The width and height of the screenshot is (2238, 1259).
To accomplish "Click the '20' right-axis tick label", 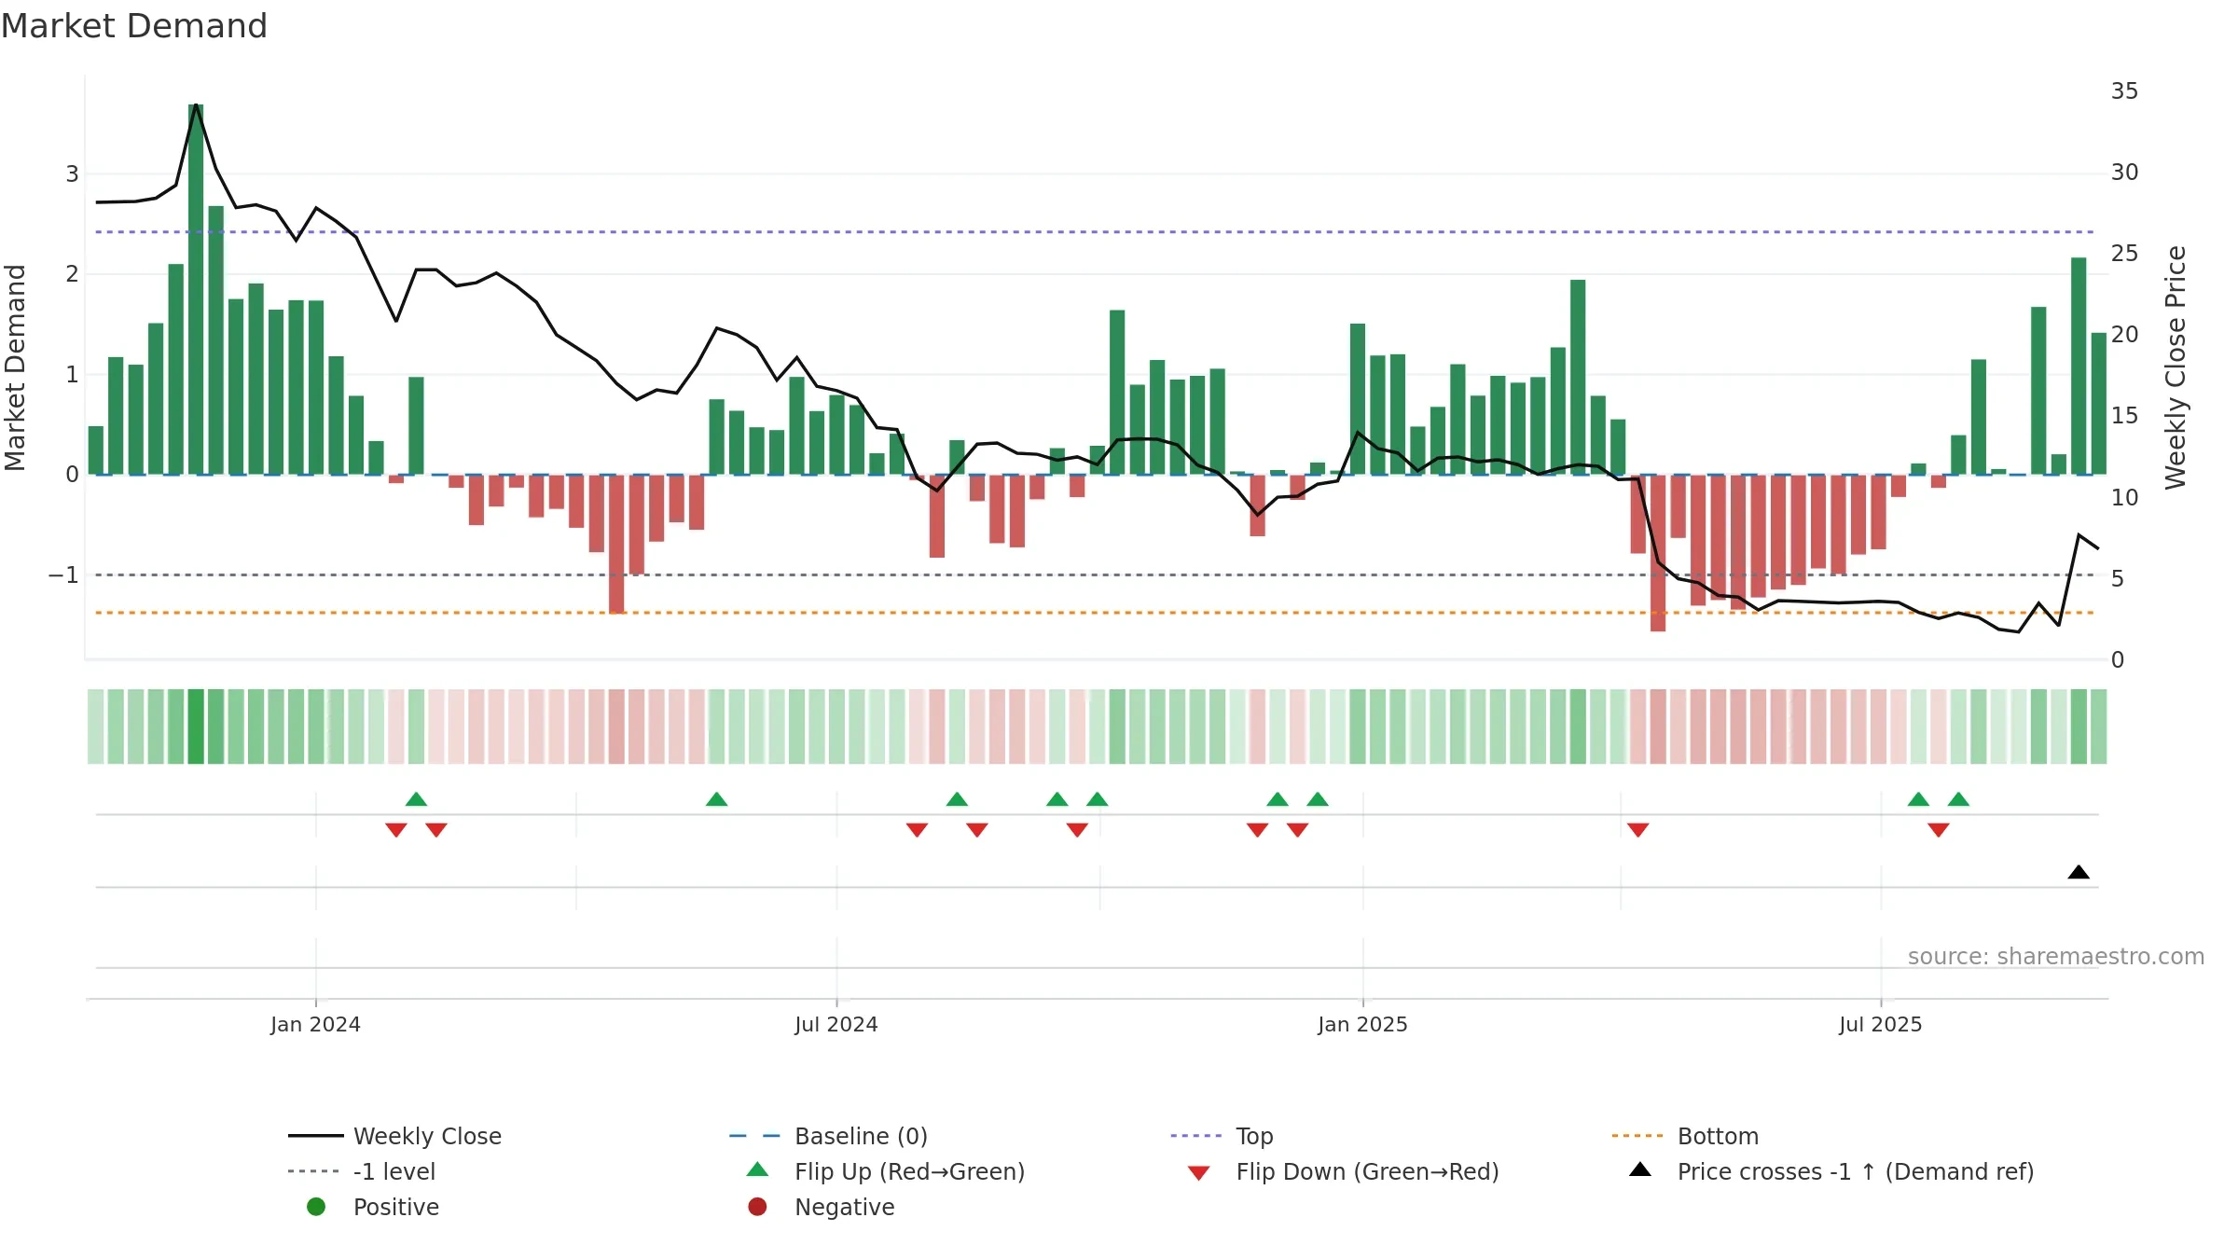I will [x=2124, y=334].
